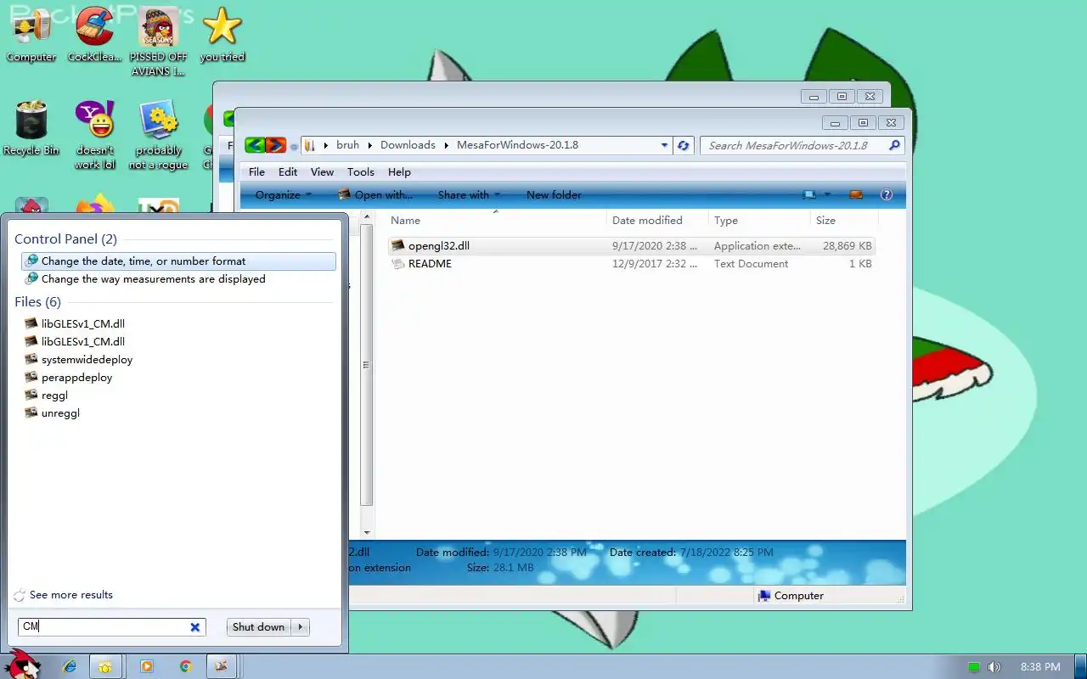Open Internet Explorer from the taskbar
This screenshot has height=679, width=1087.
(x=70, y=667)
